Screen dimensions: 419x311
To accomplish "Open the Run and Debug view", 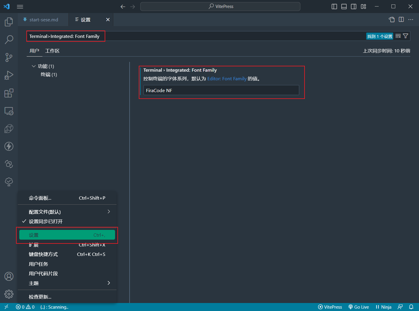I will pyautogui.click(x=9, y=75).
